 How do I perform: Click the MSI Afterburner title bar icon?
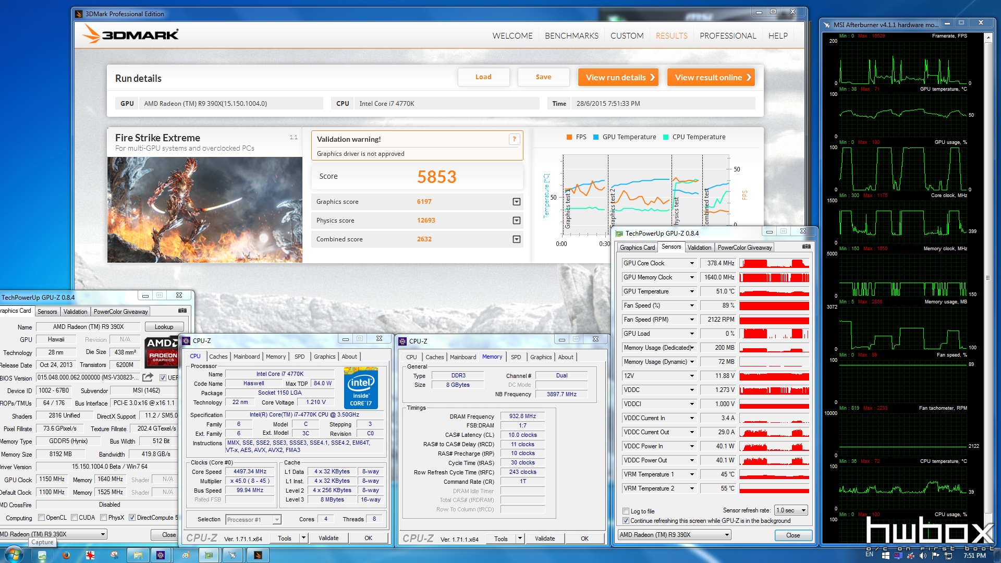827,25
